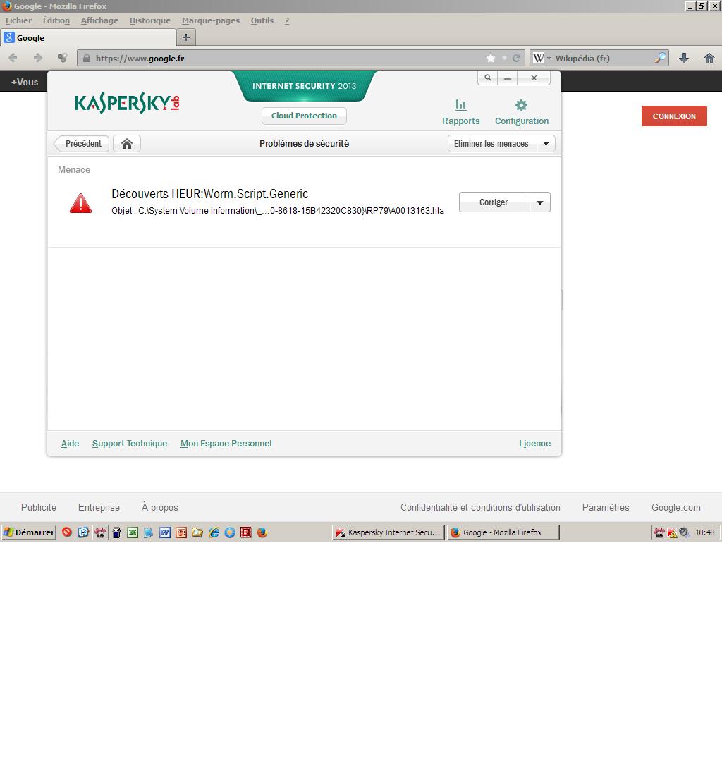Launch Internet Explorer from quick launch

214,532
